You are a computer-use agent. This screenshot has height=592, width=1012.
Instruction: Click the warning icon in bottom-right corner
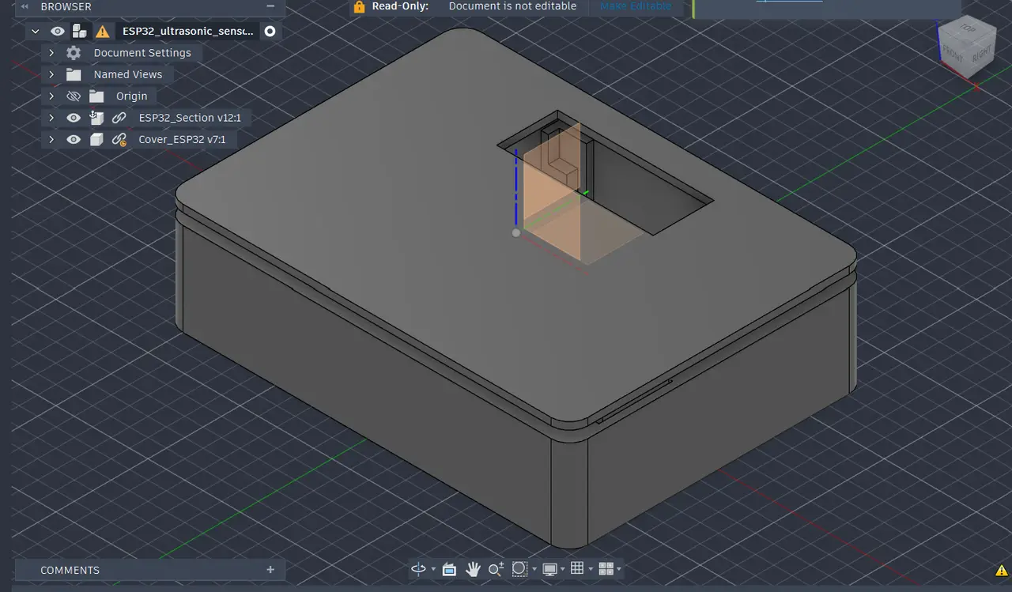(1001, 571)
